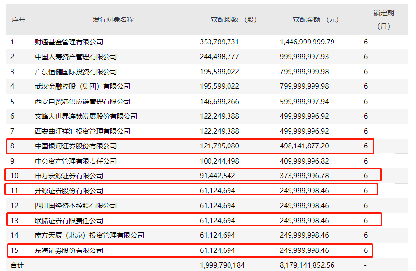The width and height of the screenshot is (416, 271).
Task: Click the 序号 column header
Action: tap(18, 20)
